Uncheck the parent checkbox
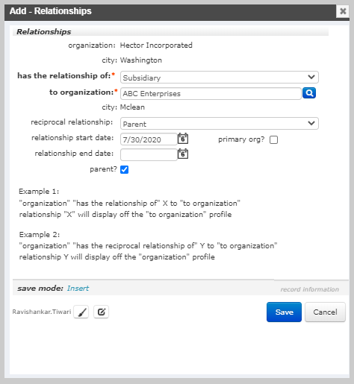This screenshot has height=384, width=354. click(x=124, y=170)
